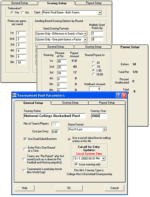Close the Tournament Pool Parameters dialog
The width and height of the screenshot is (150, 197).
click(124, 95)
